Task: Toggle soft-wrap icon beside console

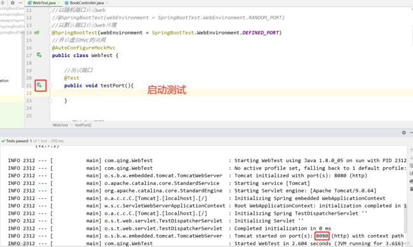Action: click(x=411, y=166)
